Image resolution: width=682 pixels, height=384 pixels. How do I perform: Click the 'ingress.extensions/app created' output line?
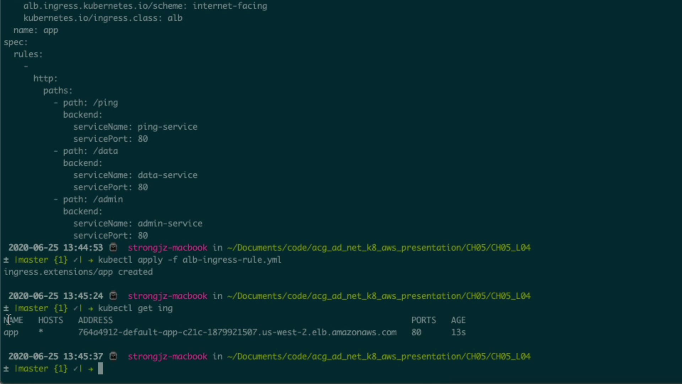[x=78, y=272]
